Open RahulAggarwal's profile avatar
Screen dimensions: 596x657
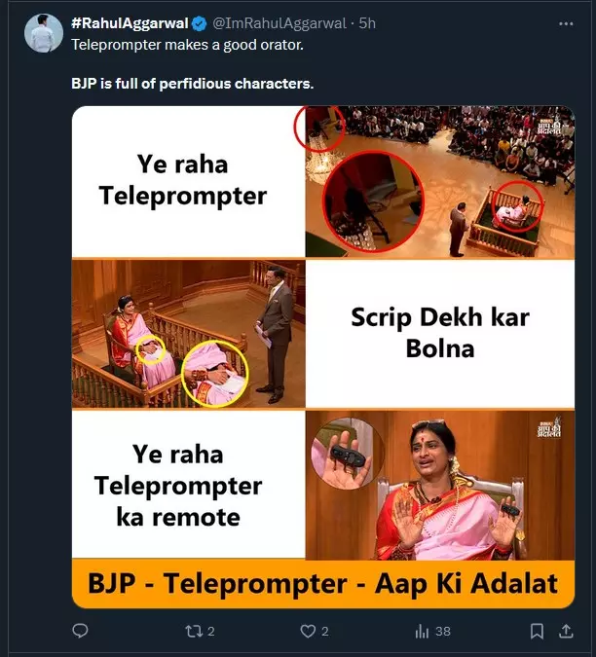[x=44, y=33]
